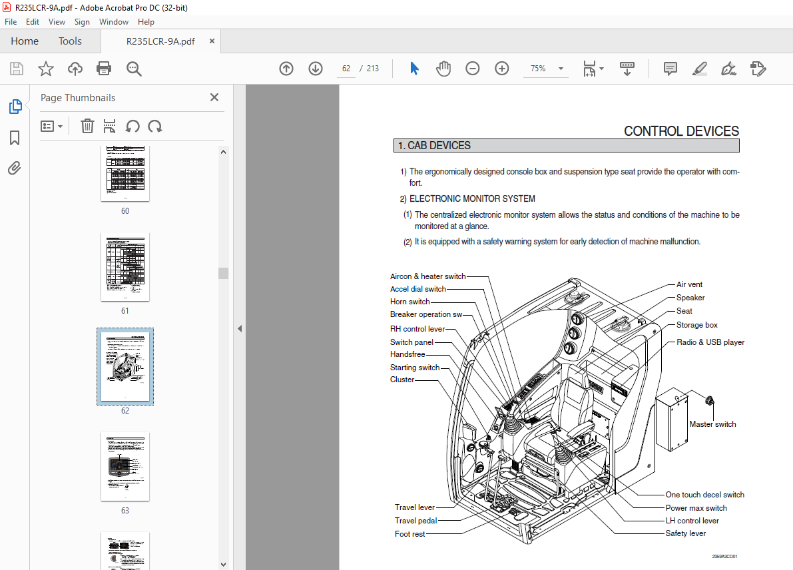
Task: Select the highlight text pen tool
Action: (699, 69)
